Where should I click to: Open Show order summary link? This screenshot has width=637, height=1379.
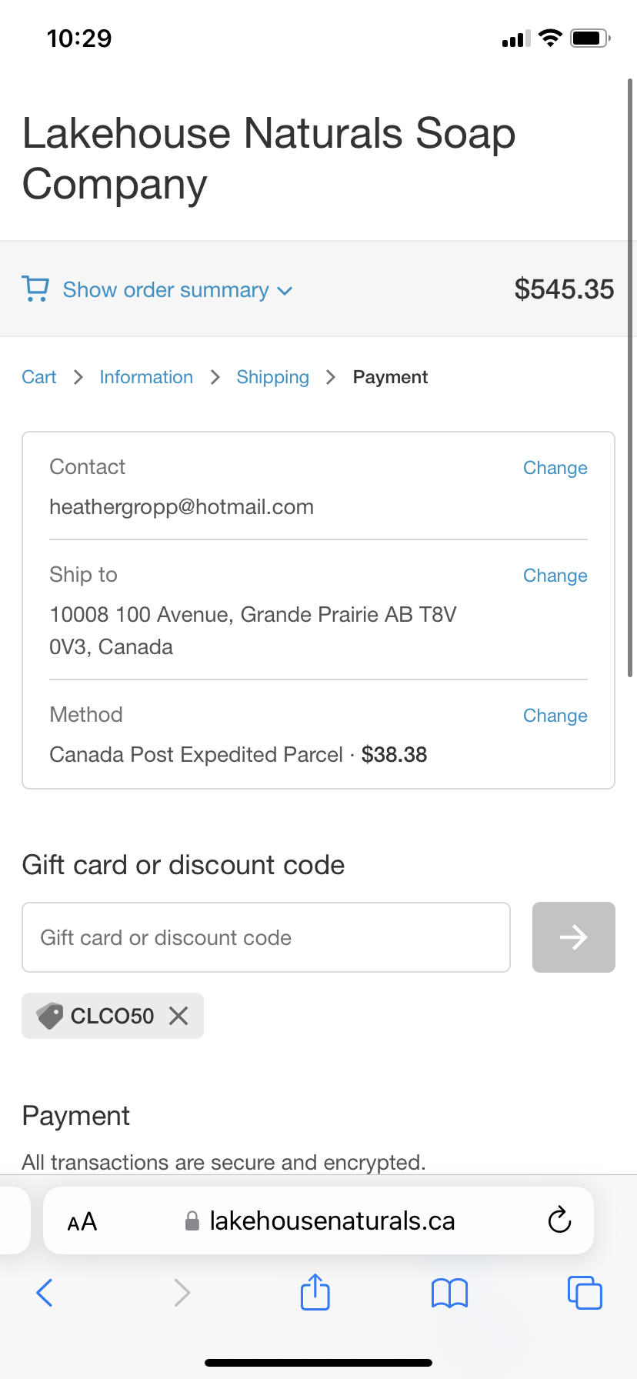(x=165, y=290)
